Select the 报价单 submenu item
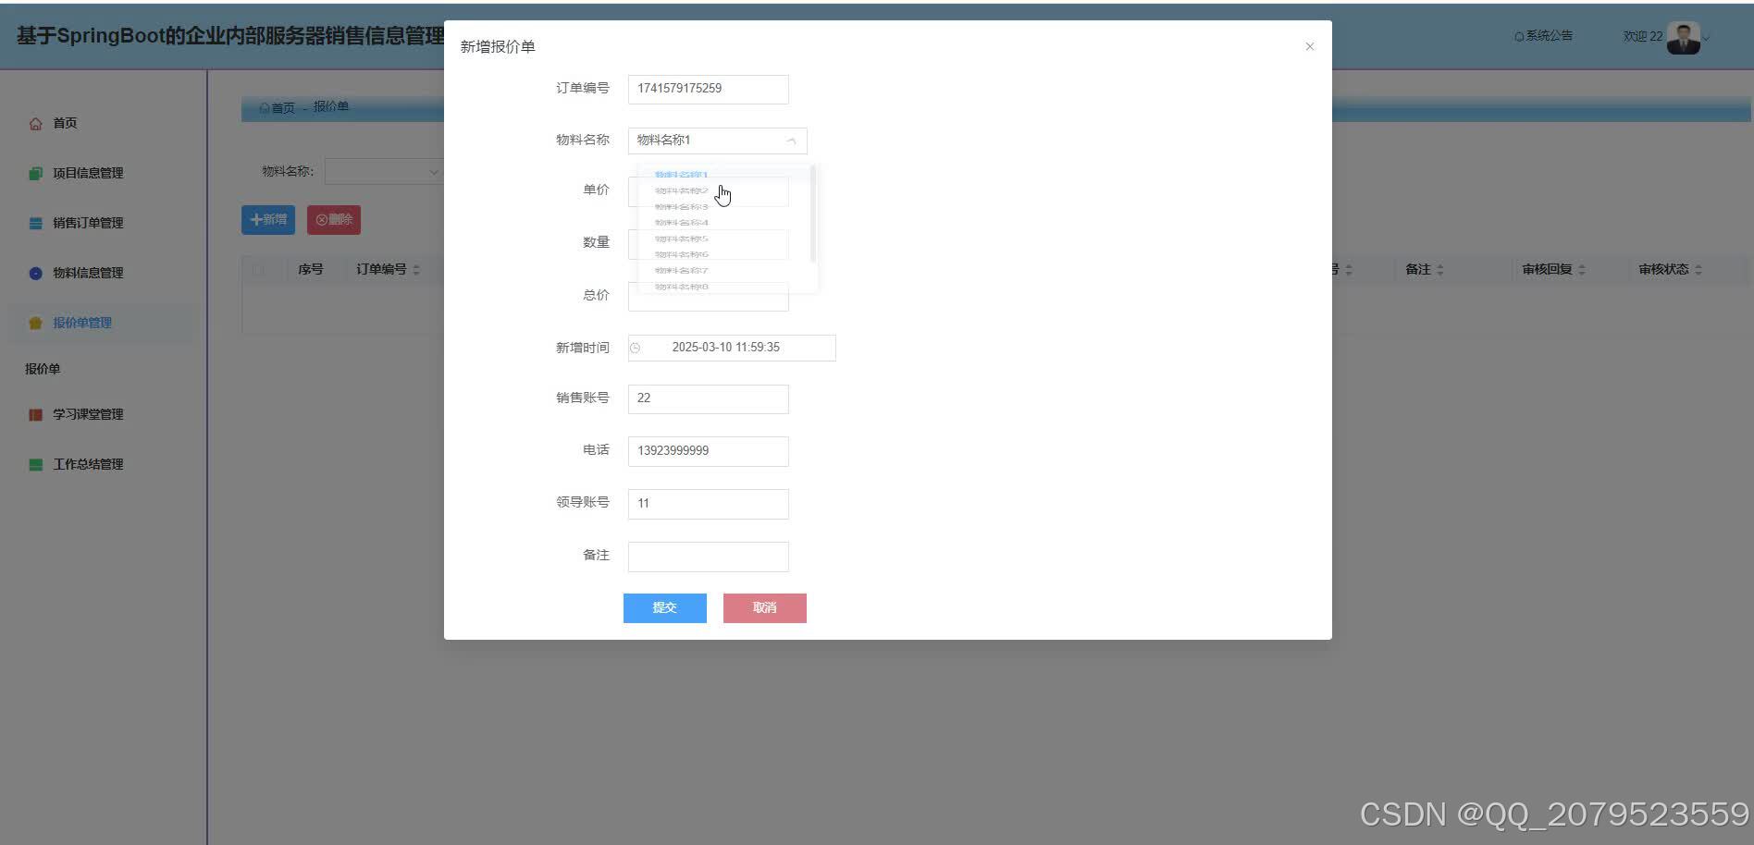The image size is (1754, 845). coord(43,369)
